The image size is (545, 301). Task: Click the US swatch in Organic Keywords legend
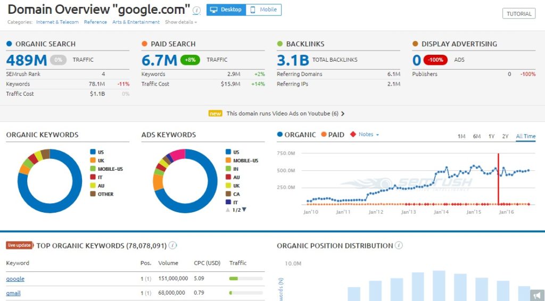tap(93, 152)
